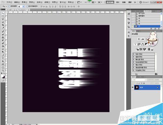Create a new snapshot in the History panel
Viewport: 163px width, 125px height.
coord(155,29)
